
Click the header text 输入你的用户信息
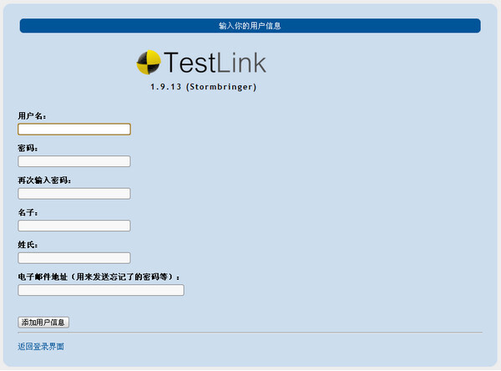[x=250, y=26]
